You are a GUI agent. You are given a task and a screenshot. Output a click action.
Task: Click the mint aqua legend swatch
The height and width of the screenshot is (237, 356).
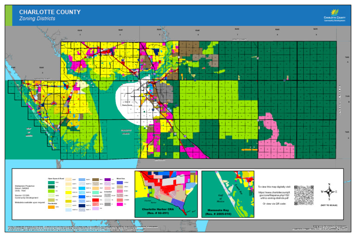pyautogui.click(x=95, y=193)
